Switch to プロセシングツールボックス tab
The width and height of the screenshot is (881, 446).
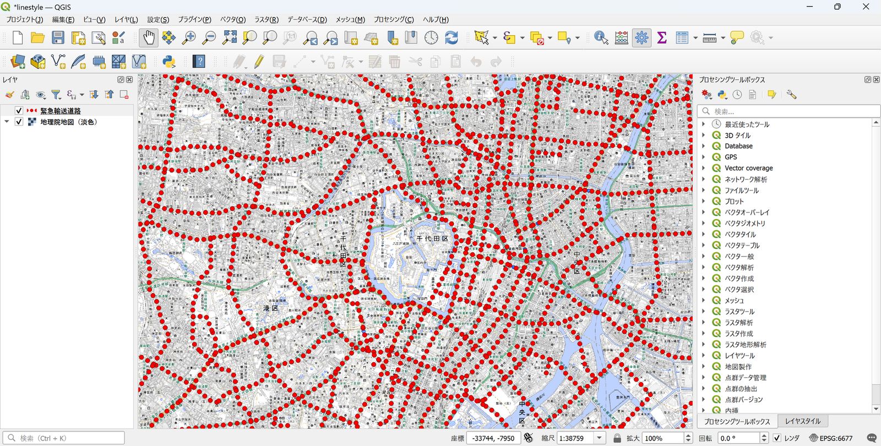tap(737, 421)
